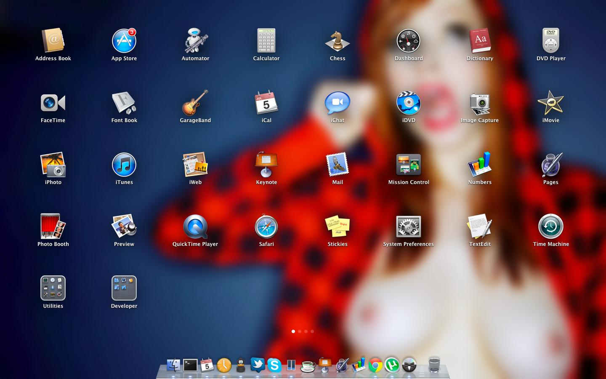Open Numbers in the Launchpad grid
Screen dimensions: 606x379
(480, 165)
